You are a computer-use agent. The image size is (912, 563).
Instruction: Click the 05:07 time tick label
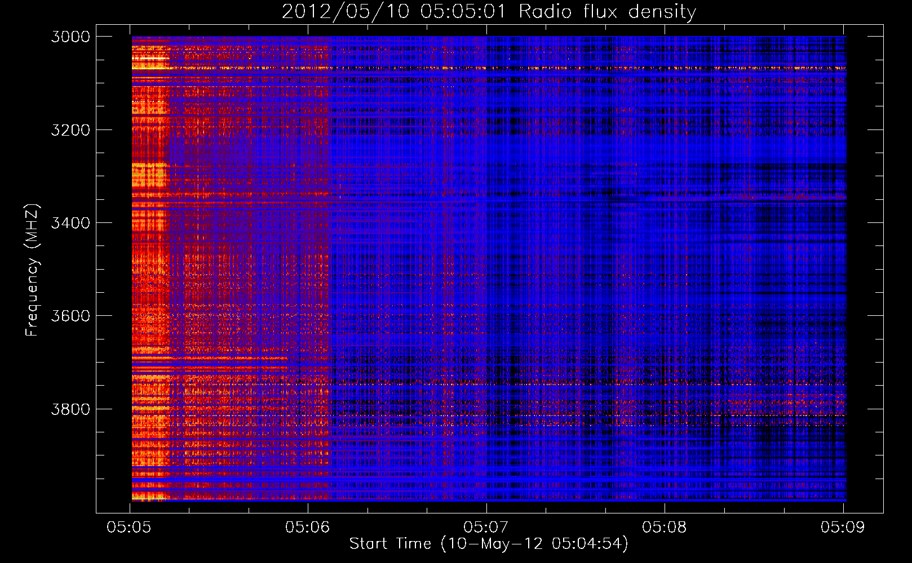coord(486,528)
